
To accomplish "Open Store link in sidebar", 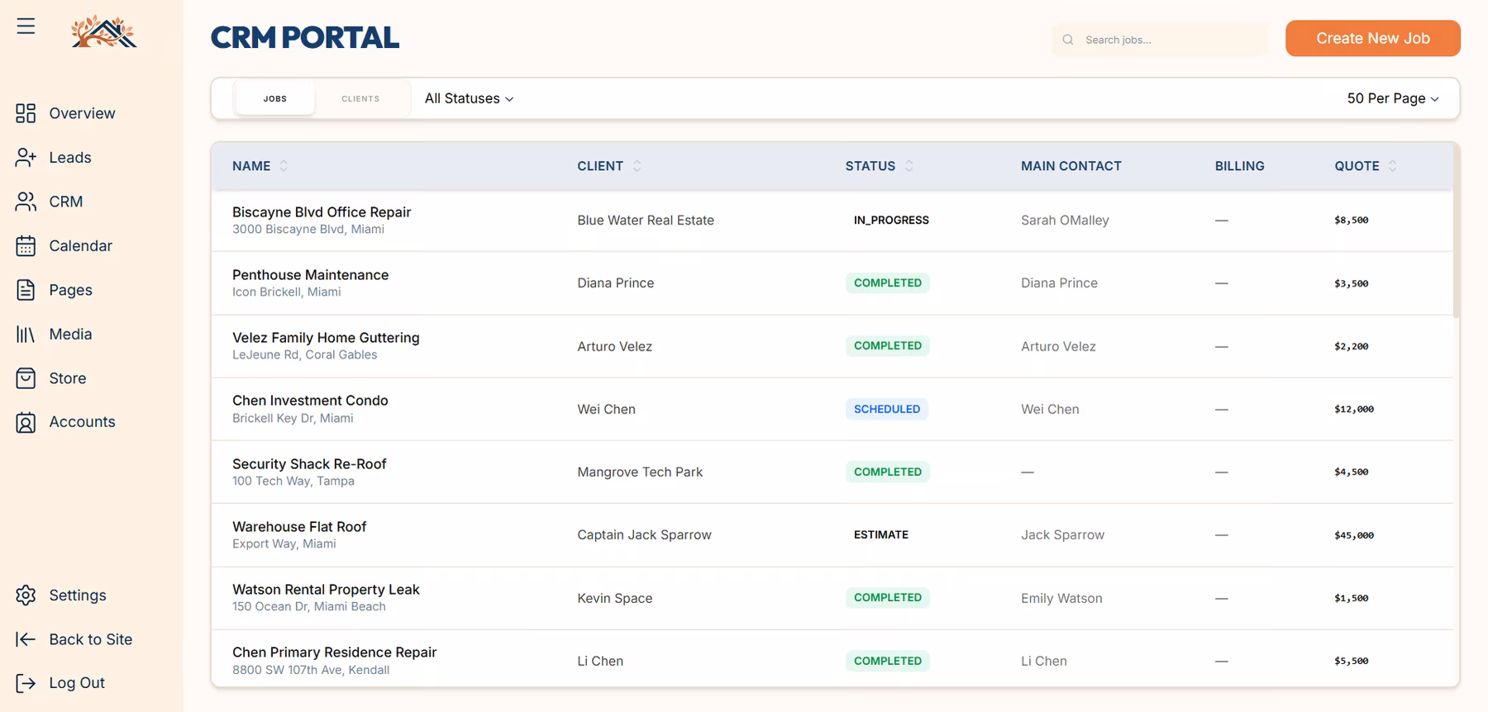I will click(x=68, y=378).
